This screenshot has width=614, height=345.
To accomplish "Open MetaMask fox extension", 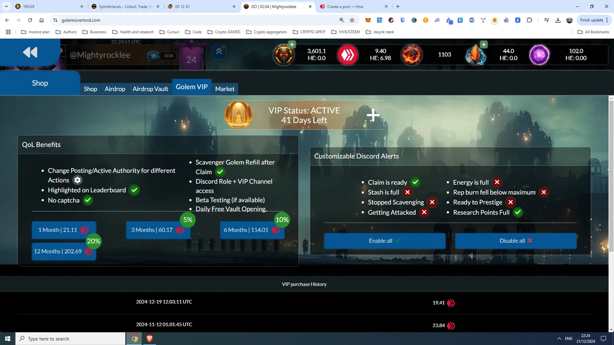I will 368,20.
